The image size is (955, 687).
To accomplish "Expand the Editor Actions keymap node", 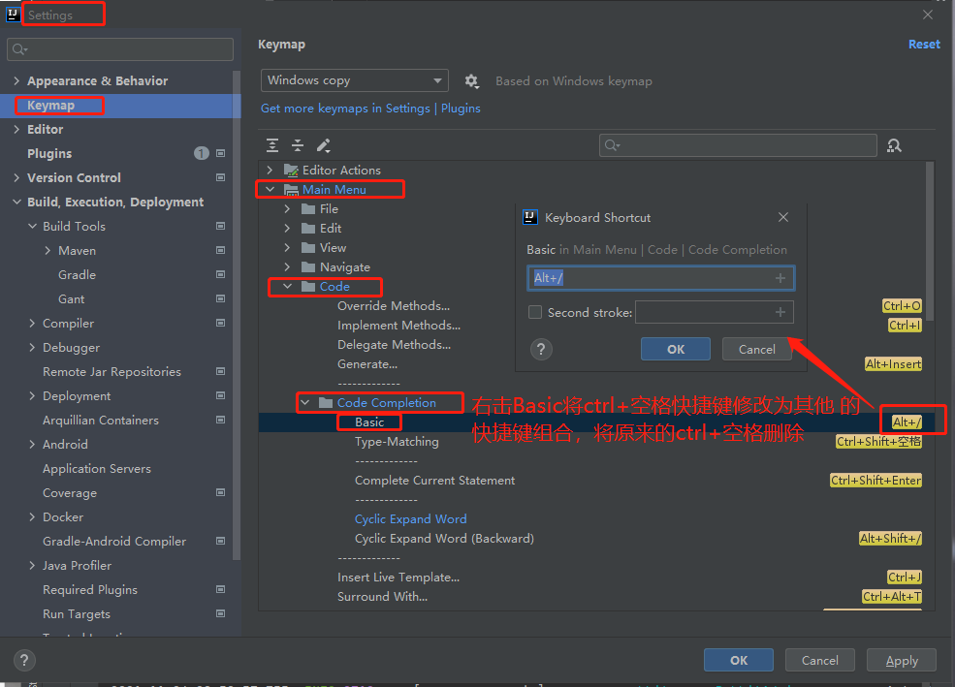I will [x=270, y=171].
